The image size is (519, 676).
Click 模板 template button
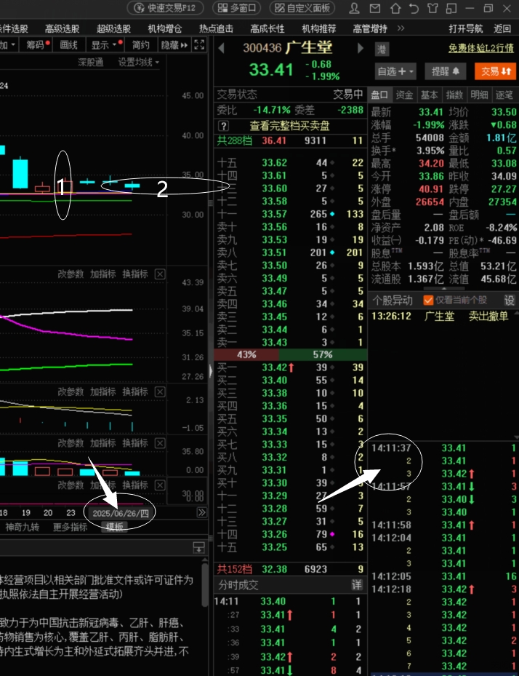click(x=114, y=527)
